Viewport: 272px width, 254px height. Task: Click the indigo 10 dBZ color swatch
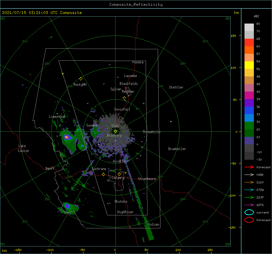tap(249, 141)
